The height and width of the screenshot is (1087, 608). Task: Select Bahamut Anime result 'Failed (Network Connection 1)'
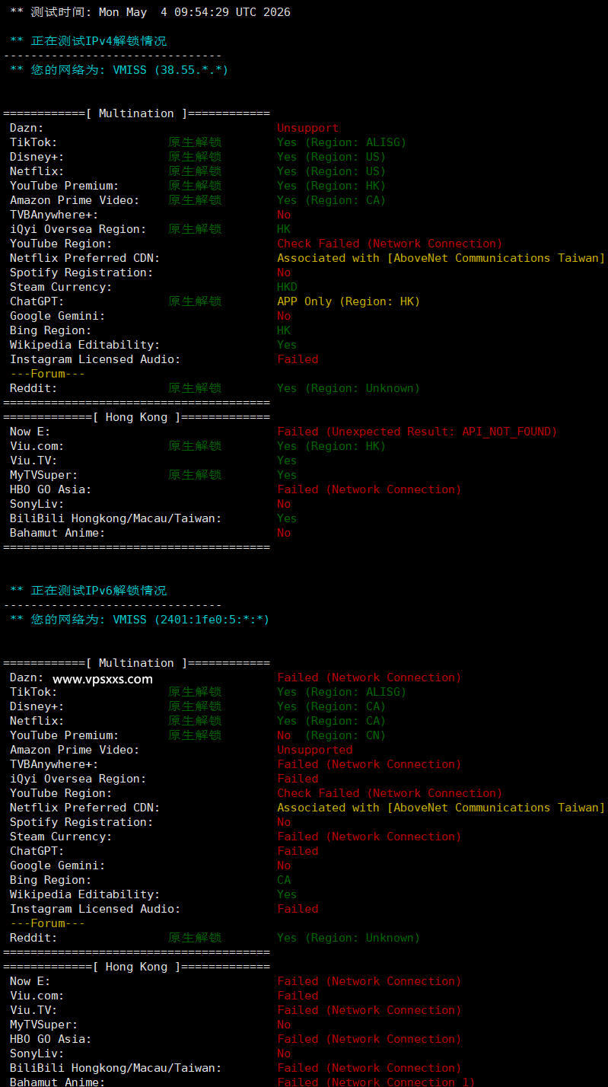[376, 1082]
